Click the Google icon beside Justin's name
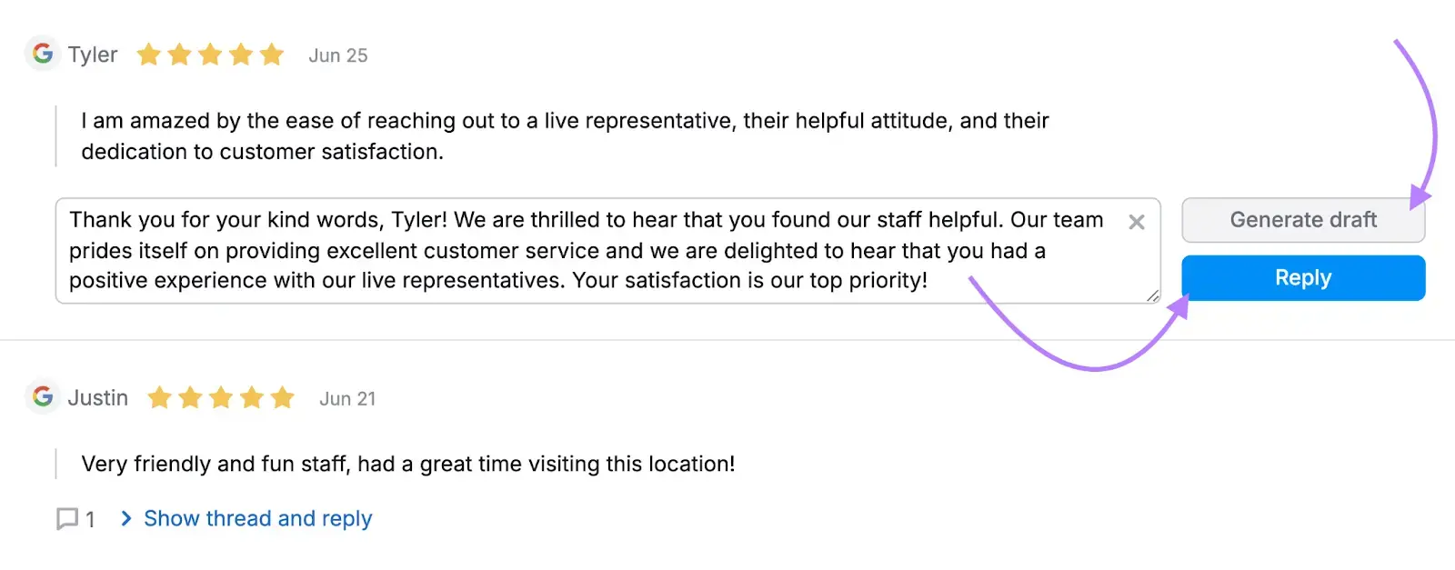The width and height of the screenshot is (1455, 570). pos(43,397)
